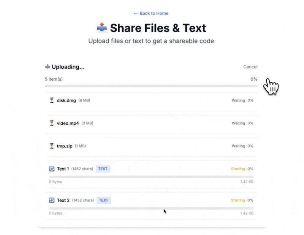Click the hourglass icon beside disk.dmg
The height and width of the screenshot is (235, 304).
pos(52,100)
